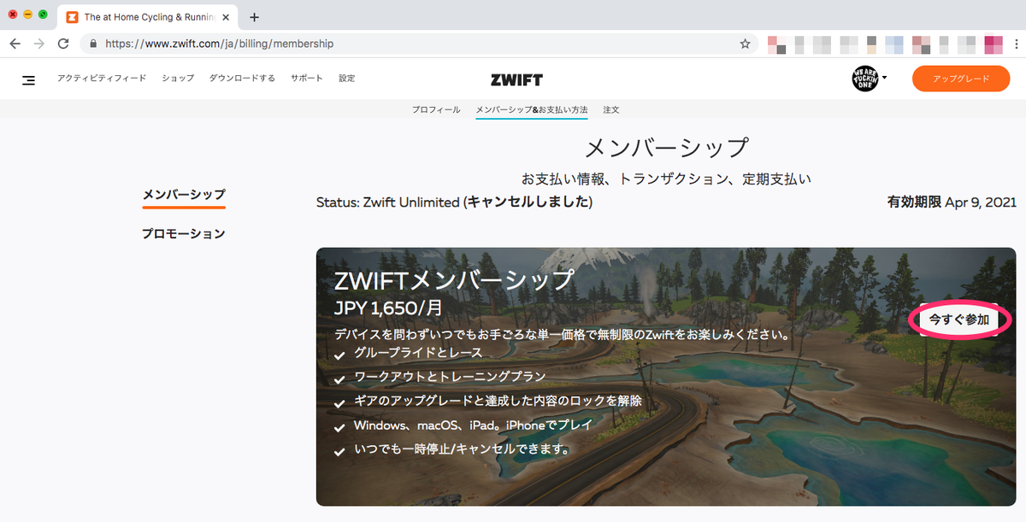
Task: Click ワークアウトとトレーニングプラン list item
Action: click(450, 377)
